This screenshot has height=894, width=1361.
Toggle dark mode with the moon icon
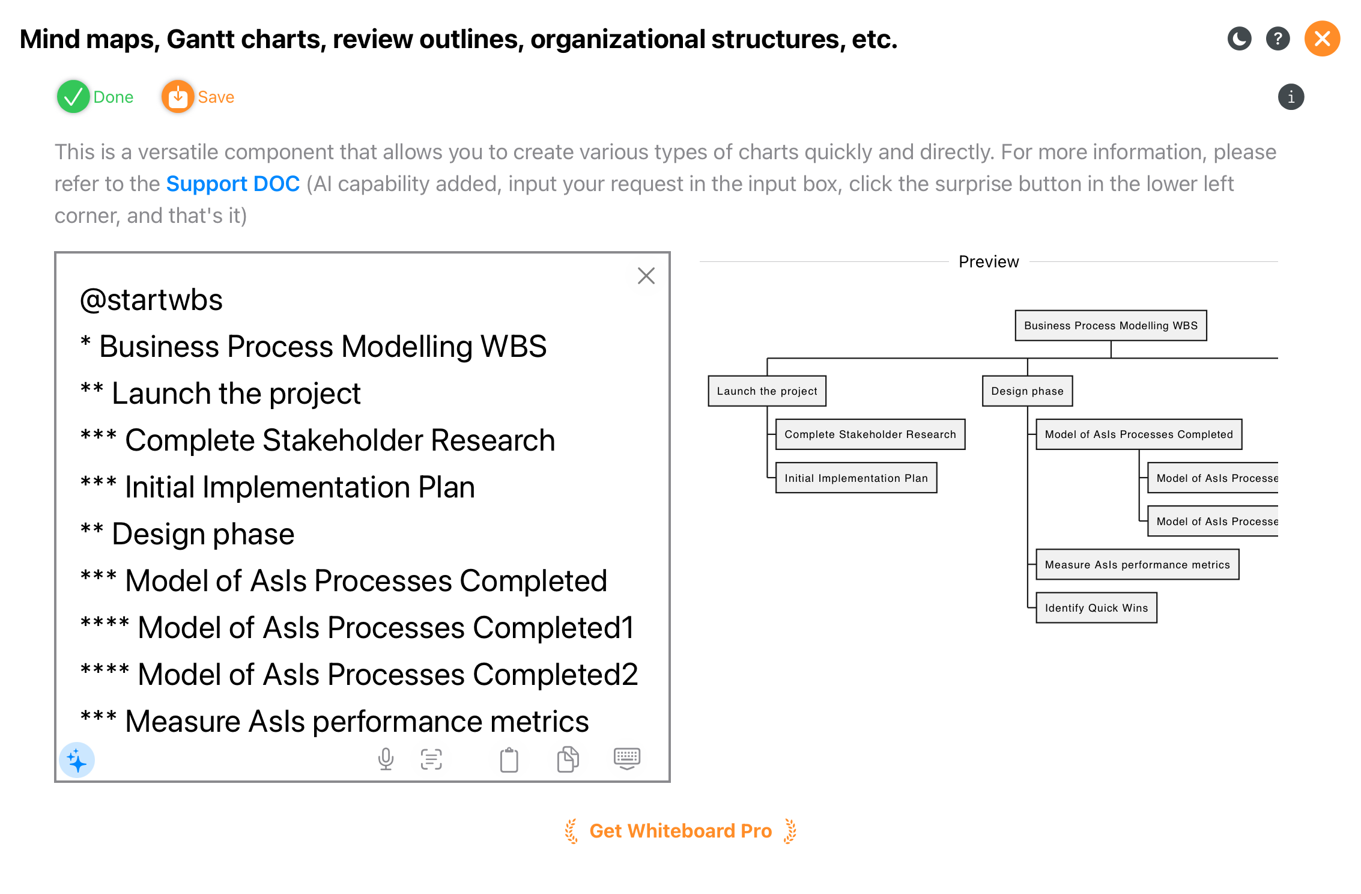pos(1239,38)
